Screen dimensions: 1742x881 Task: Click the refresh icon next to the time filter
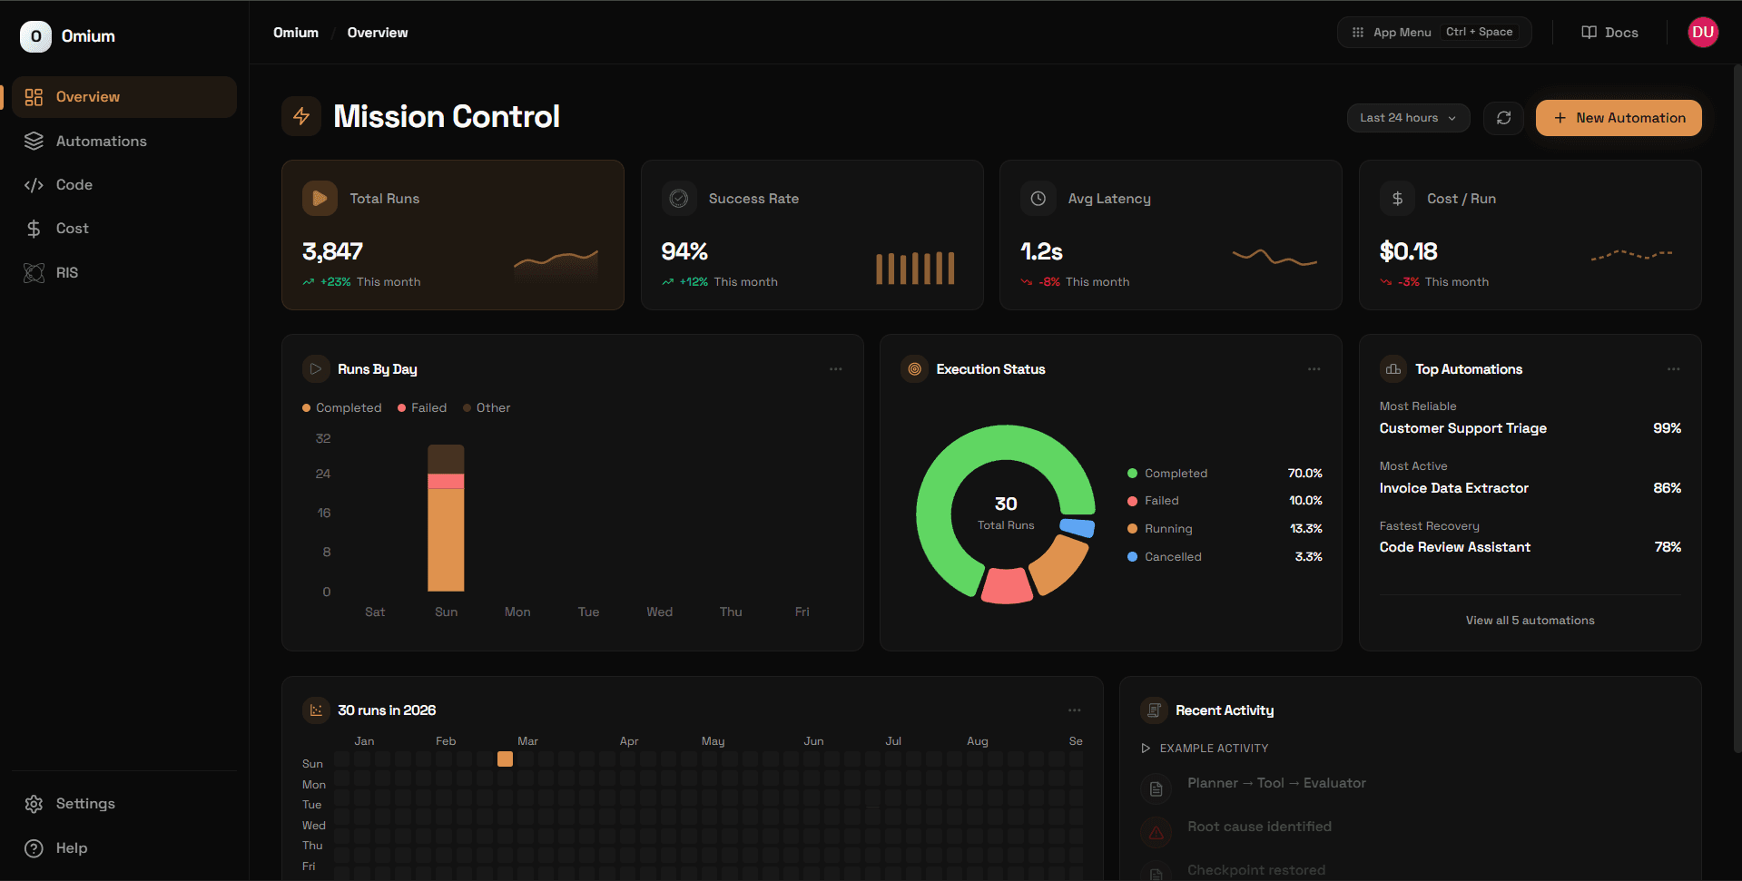click(1503, 118)
